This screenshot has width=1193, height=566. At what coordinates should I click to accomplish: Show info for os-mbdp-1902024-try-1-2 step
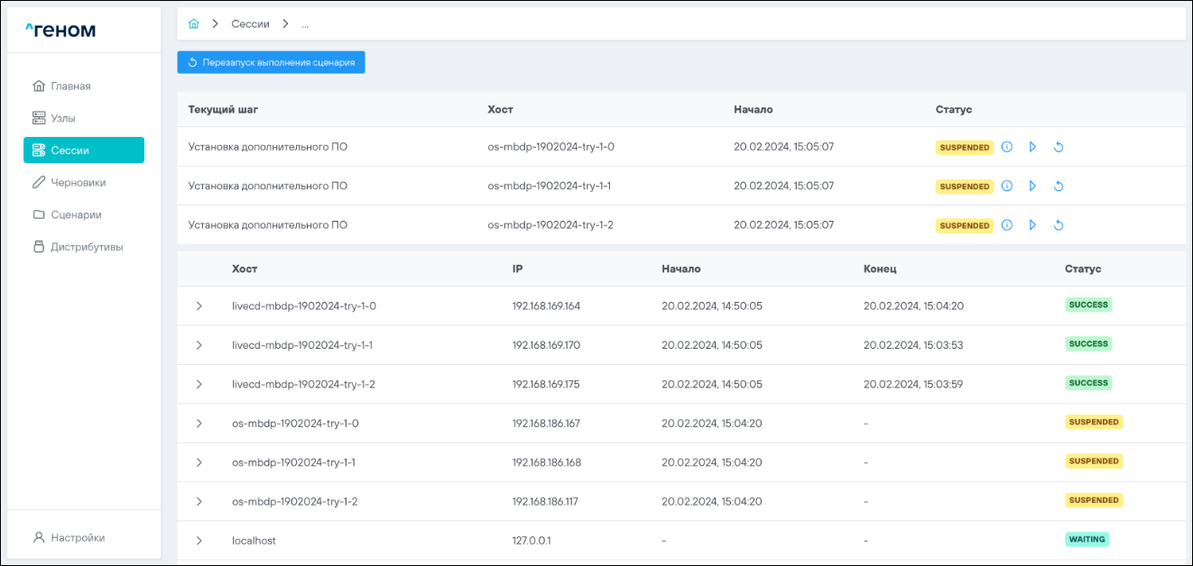[1007, 225]
